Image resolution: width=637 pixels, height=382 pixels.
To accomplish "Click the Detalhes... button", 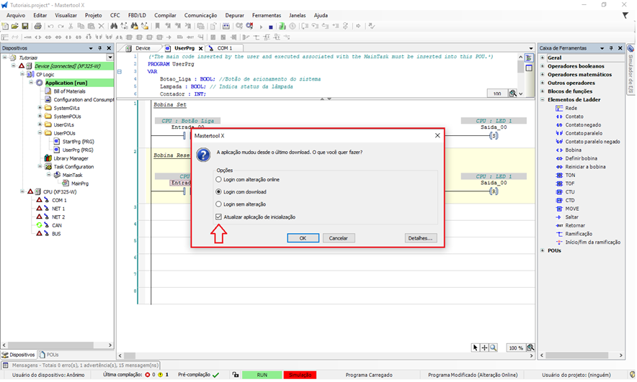I will coord(420,238).
